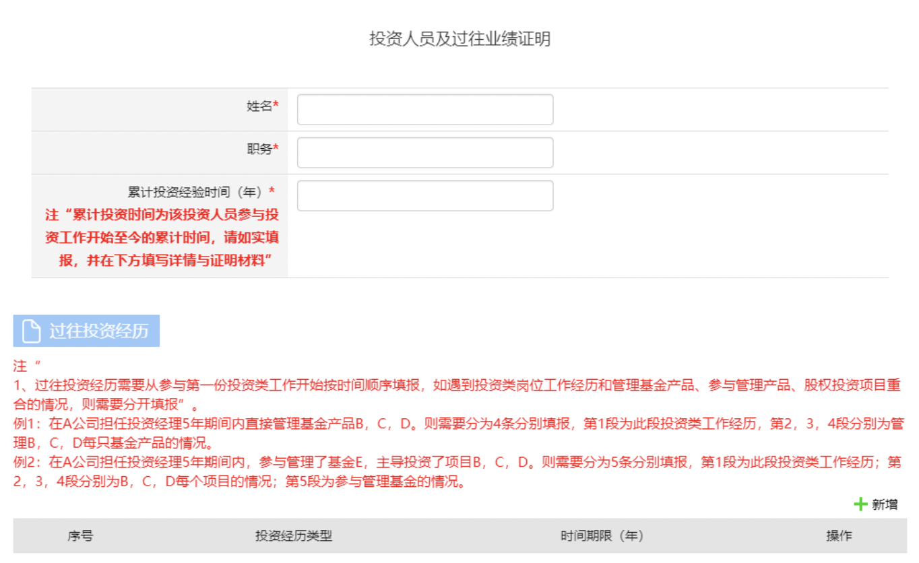Click the 姓名 input field
The width and height of the screenshot is (919, 563).
coord(424,110)
